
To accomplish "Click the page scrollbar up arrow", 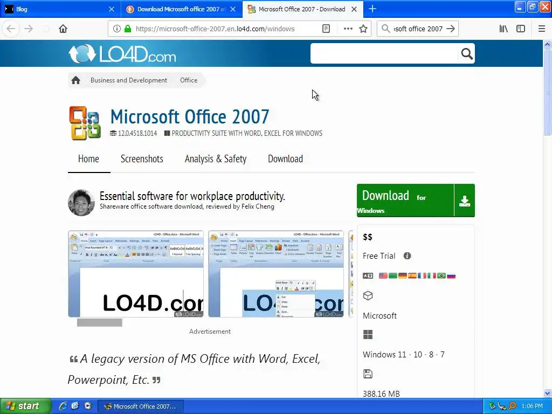I will coord(547,44).
